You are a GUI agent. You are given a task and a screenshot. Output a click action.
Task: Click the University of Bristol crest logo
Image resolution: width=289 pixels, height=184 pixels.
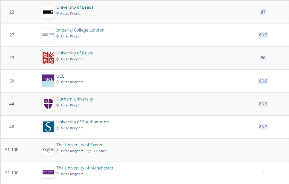[x=48, y=58]
